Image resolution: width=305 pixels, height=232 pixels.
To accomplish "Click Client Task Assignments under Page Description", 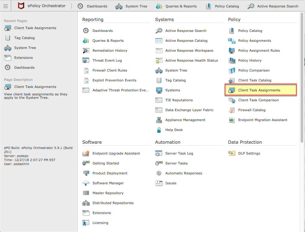I will tap(35, 87).
